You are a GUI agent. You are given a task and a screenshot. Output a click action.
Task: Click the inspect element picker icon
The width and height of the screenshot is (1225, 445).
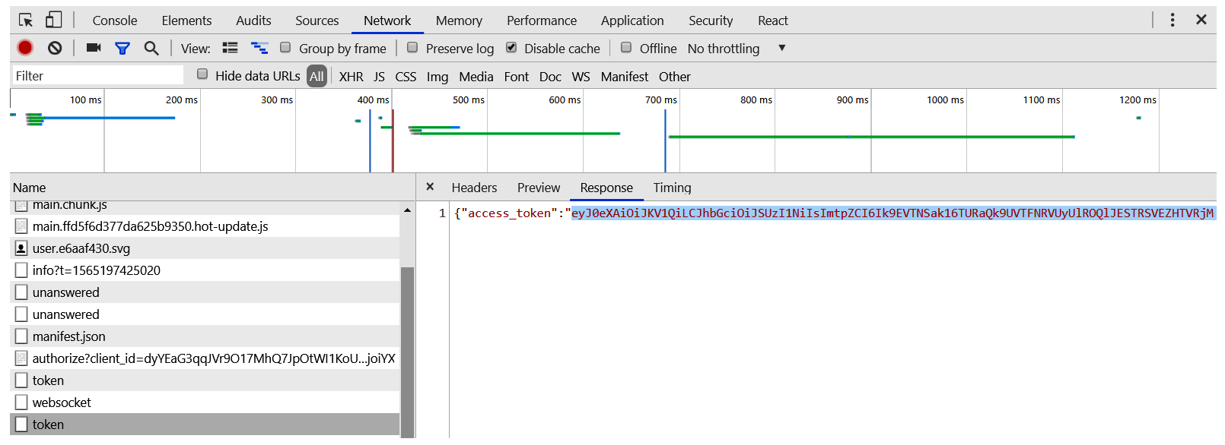pos(26,21)
